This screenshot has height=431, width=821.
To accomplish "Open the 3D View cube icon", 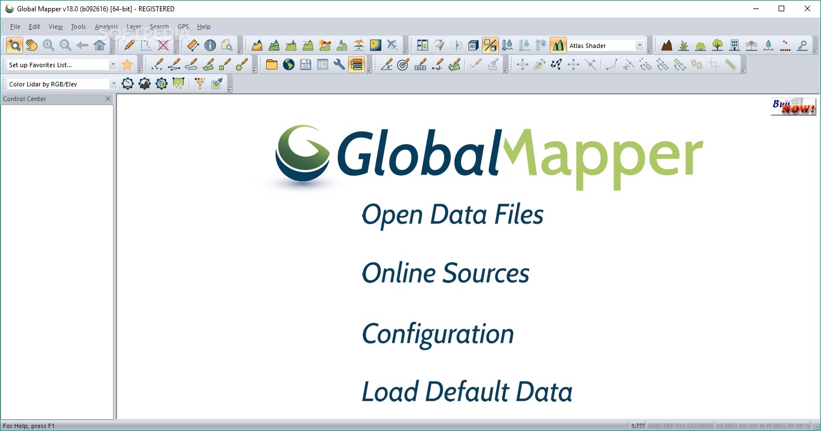I will pos(474,45).
